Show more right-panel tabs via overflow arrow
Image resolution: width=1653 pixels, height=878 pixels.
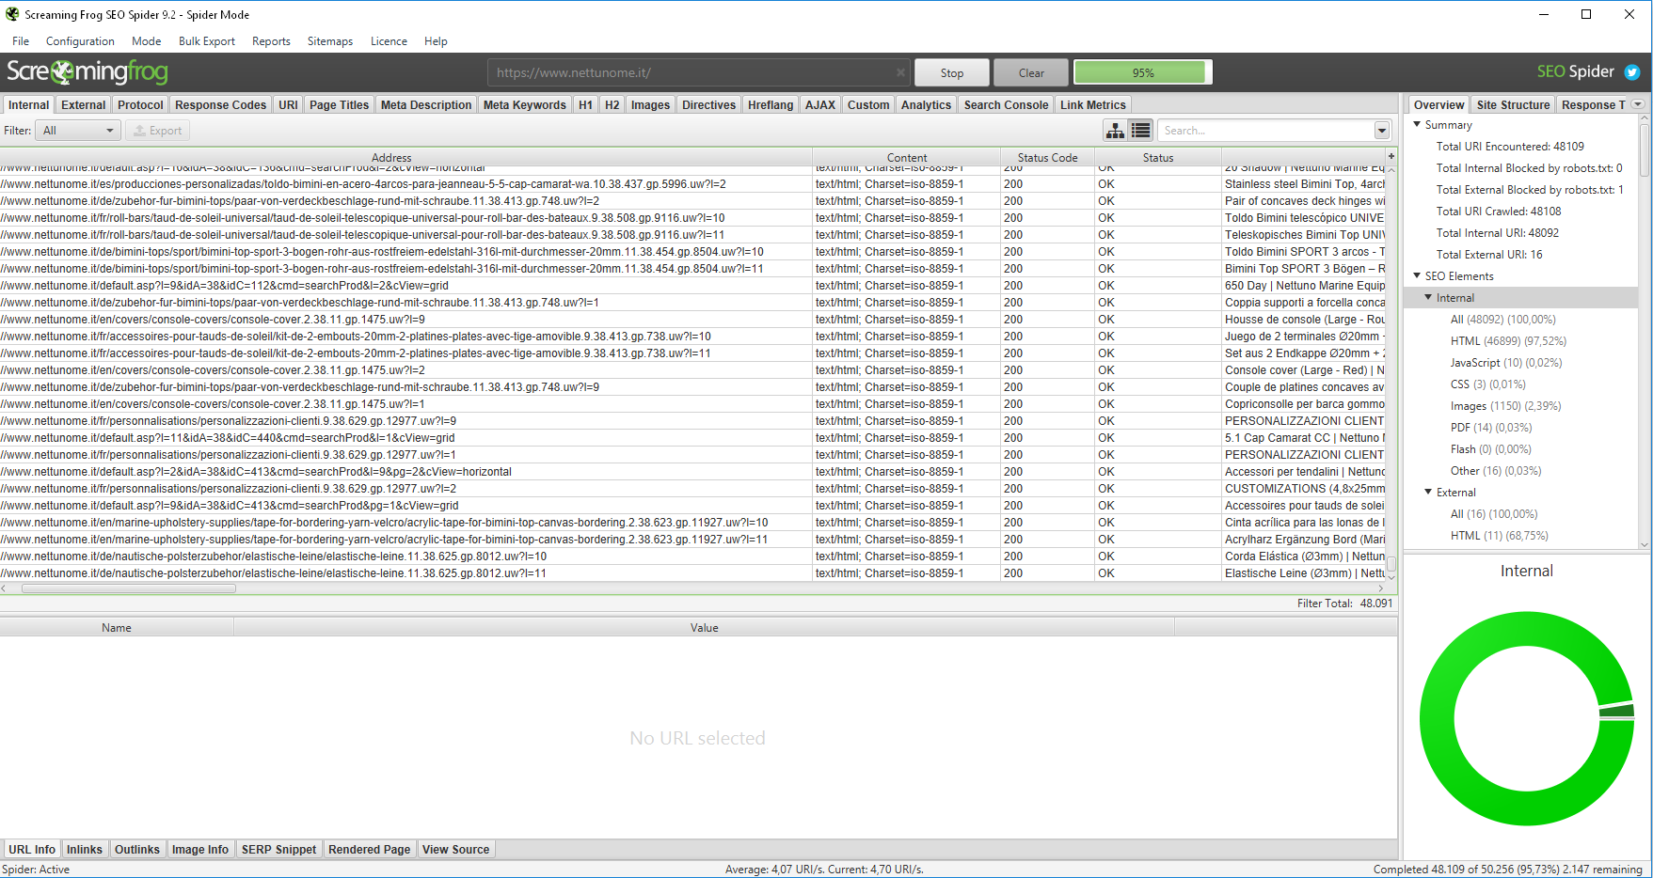(x=1638, y=104)
